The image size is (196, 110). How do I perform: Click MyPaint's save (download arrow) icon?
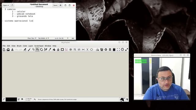[x=12, y=50]
